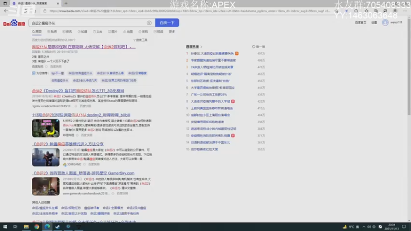
Task: Open the 《命运2》魅僵瘟疫英雄模式 result link
Action: pos(68,144)
